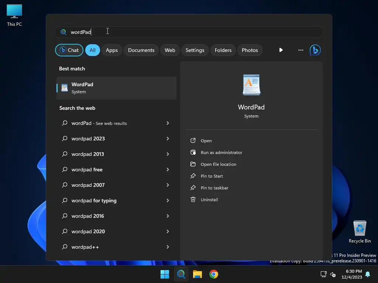This screenshot has width=378, height=283.
Task: Click Uninstall for WordPad
Action: click(209, 200)
